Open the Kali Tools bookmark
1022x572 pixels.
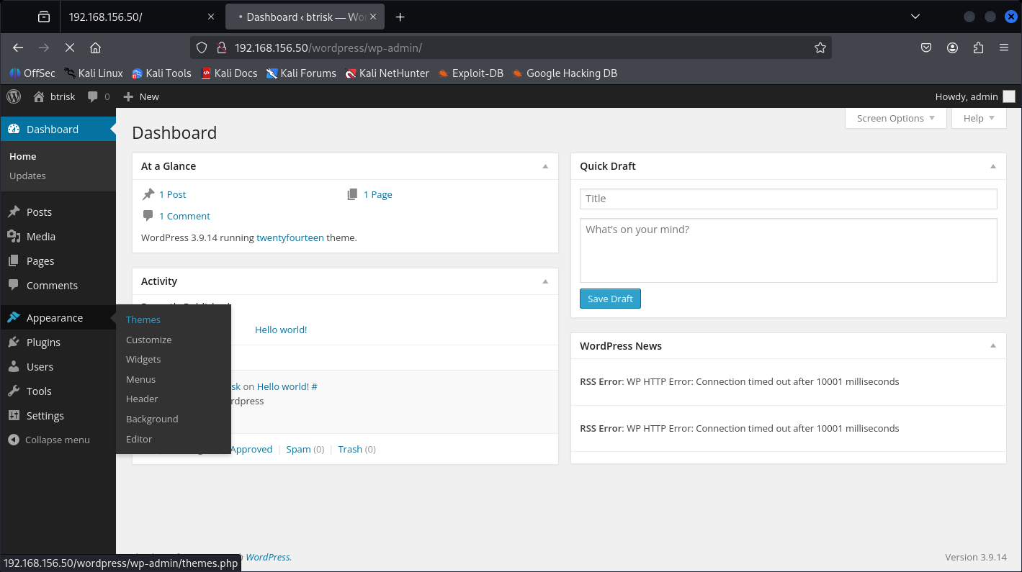[x=161, y=73]
